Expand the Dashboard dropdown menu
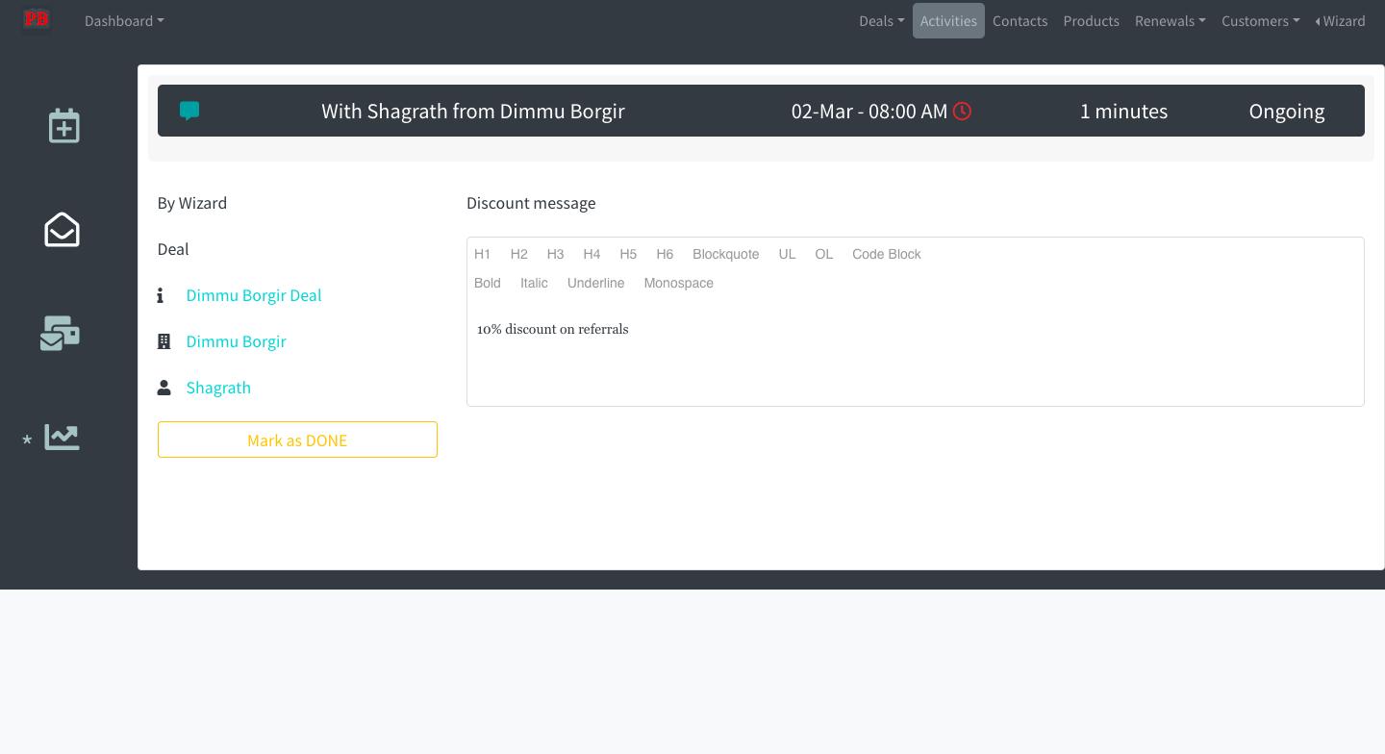Image resolution: width=1385 pixels, height=754 pixels. pyautogui.click(x=124, y=21)
